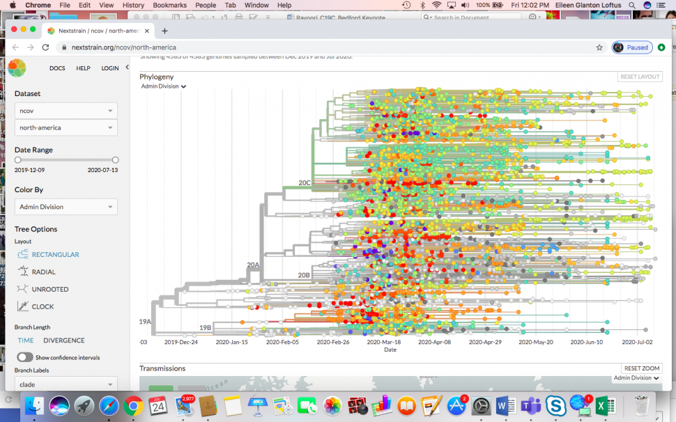
Task: Select the Clock layout icon
Action: point(23,306)
